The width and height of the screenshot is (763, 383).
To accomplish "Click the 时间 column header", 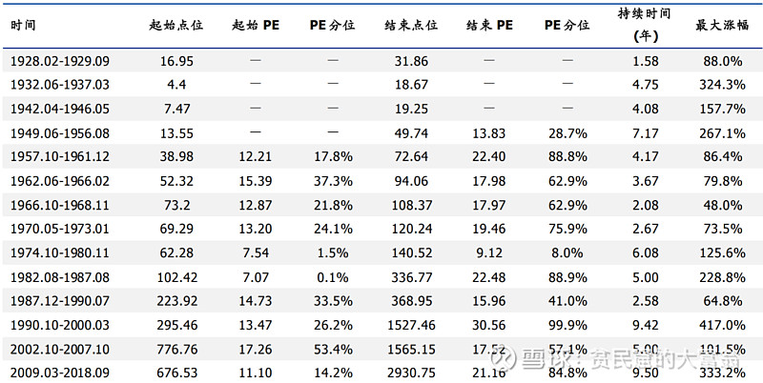I will (x=23, y=25).
